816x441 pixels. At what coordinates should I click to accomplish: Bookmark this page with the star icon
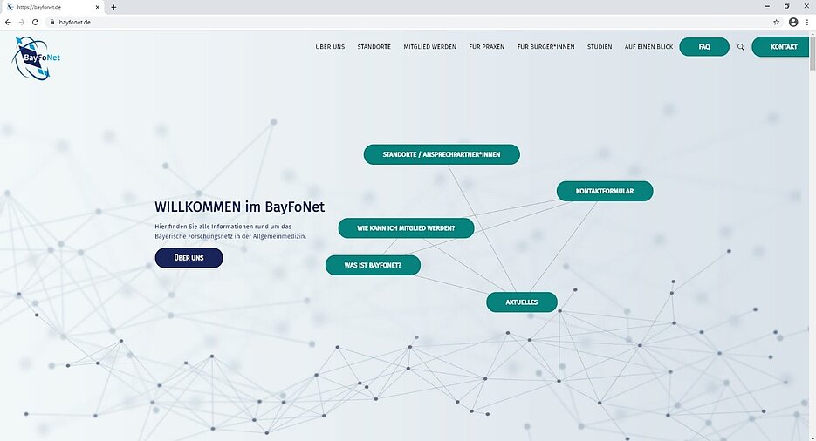pos(776,22)
